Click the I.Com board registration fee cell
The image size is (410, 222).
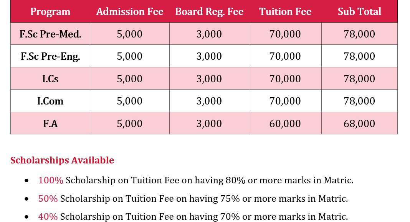click(x=209, y=101)
